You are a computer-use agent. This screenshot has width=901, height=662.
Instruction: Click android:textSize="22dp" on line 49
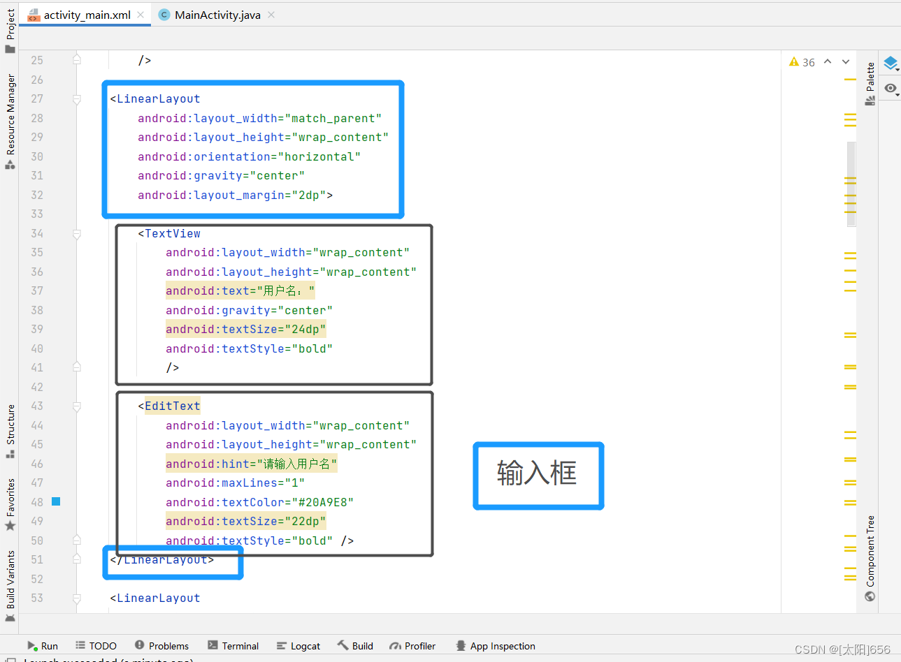[x=246, y=522]
